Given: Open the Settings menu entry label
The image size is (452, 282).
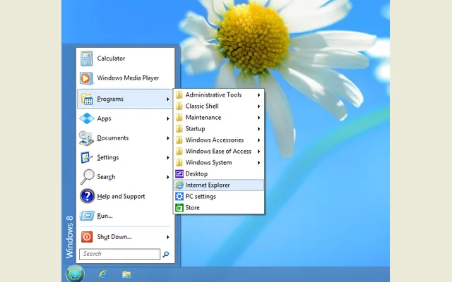Looking at the screenshot, I should pos(108,157).
